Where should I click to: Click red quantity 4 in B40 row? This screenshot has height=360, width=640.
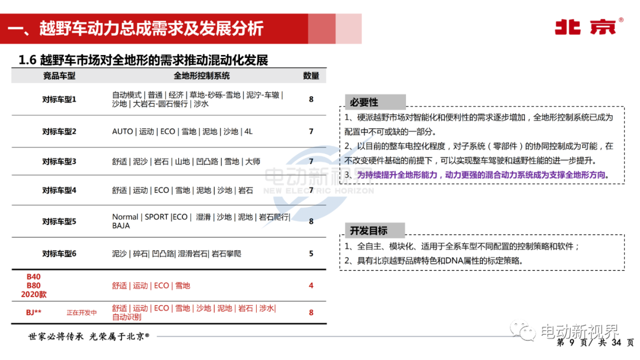[x=311, y=286]
